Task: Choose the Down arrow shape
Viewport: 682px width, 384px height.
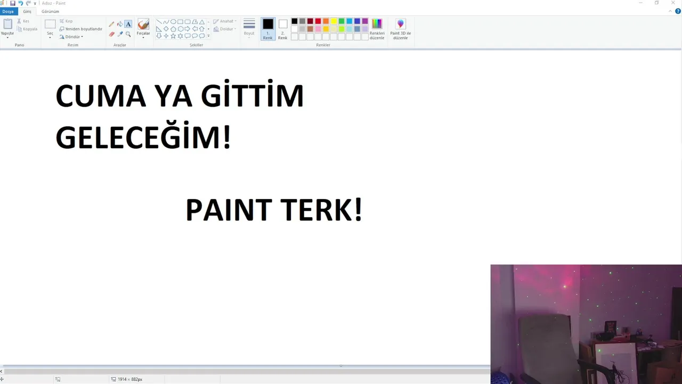Action: (159, 36)
